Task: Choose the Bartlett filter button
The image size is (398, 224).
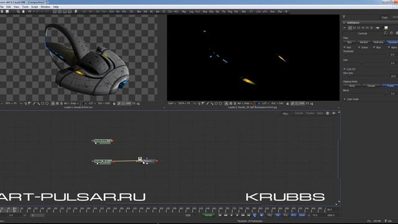Action: 364,42
